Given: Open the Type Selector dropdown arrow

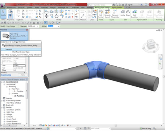Looking at the screenshot, I should 27,36.
